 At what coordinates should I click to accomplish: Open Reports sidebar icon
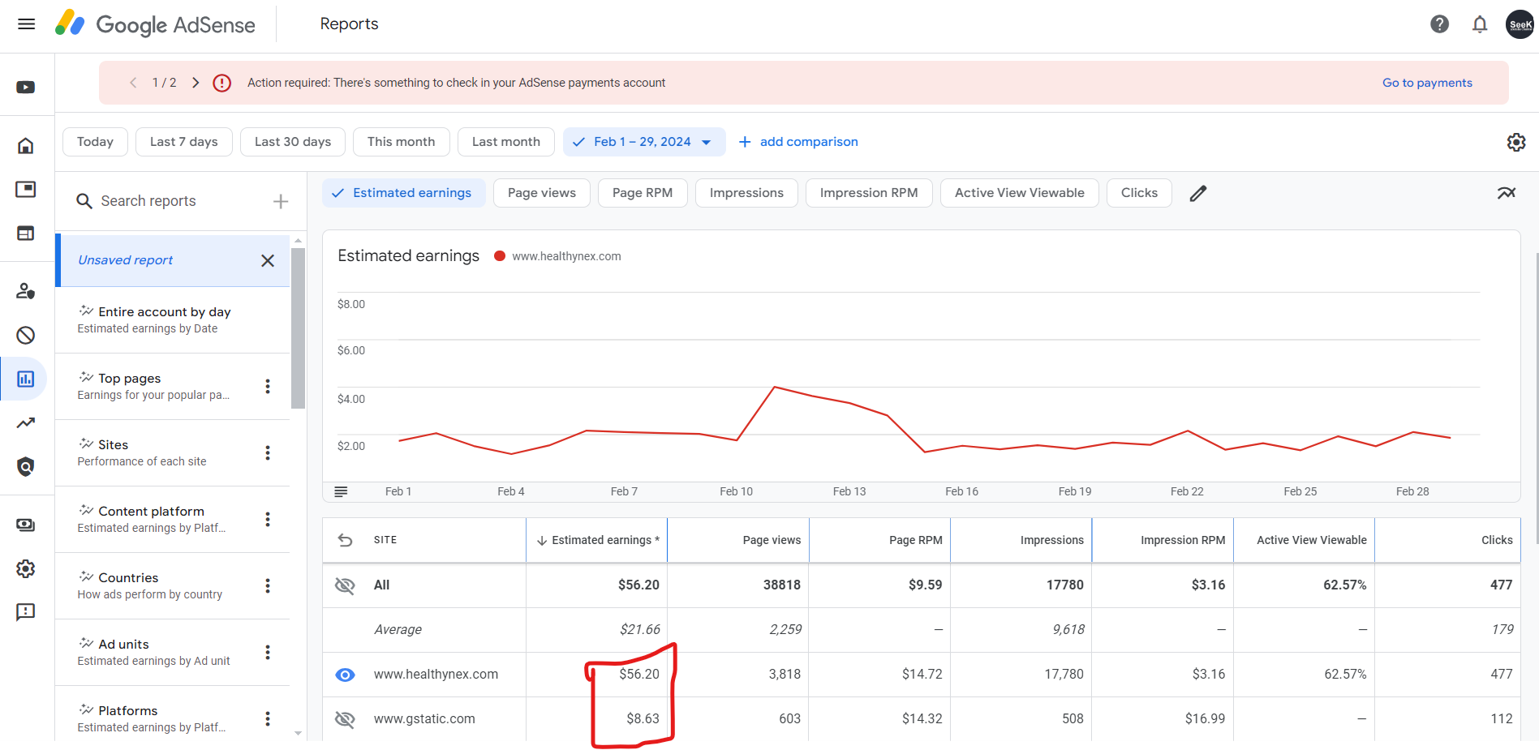coord(26,379)
